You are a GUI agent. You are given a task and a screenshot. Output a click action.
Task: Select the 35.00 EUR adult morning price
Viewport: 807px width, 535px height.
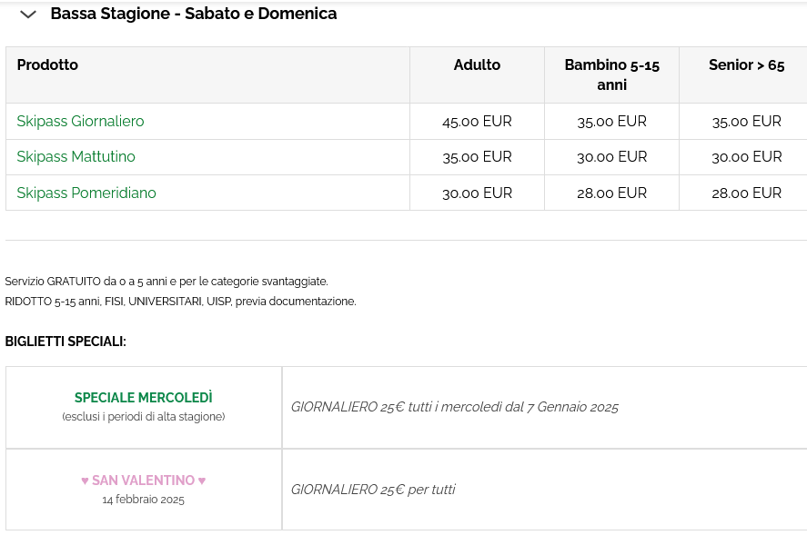477,156
